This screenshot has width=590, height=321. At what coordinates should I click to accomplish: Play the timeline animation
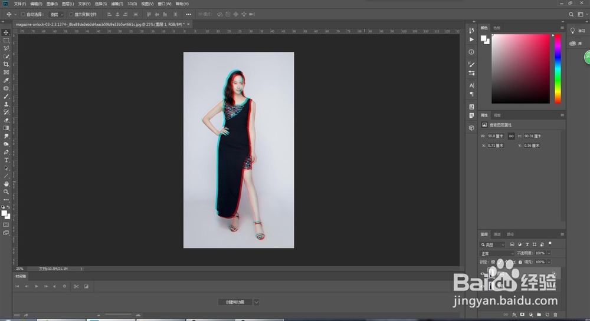[x=37, y=286]
